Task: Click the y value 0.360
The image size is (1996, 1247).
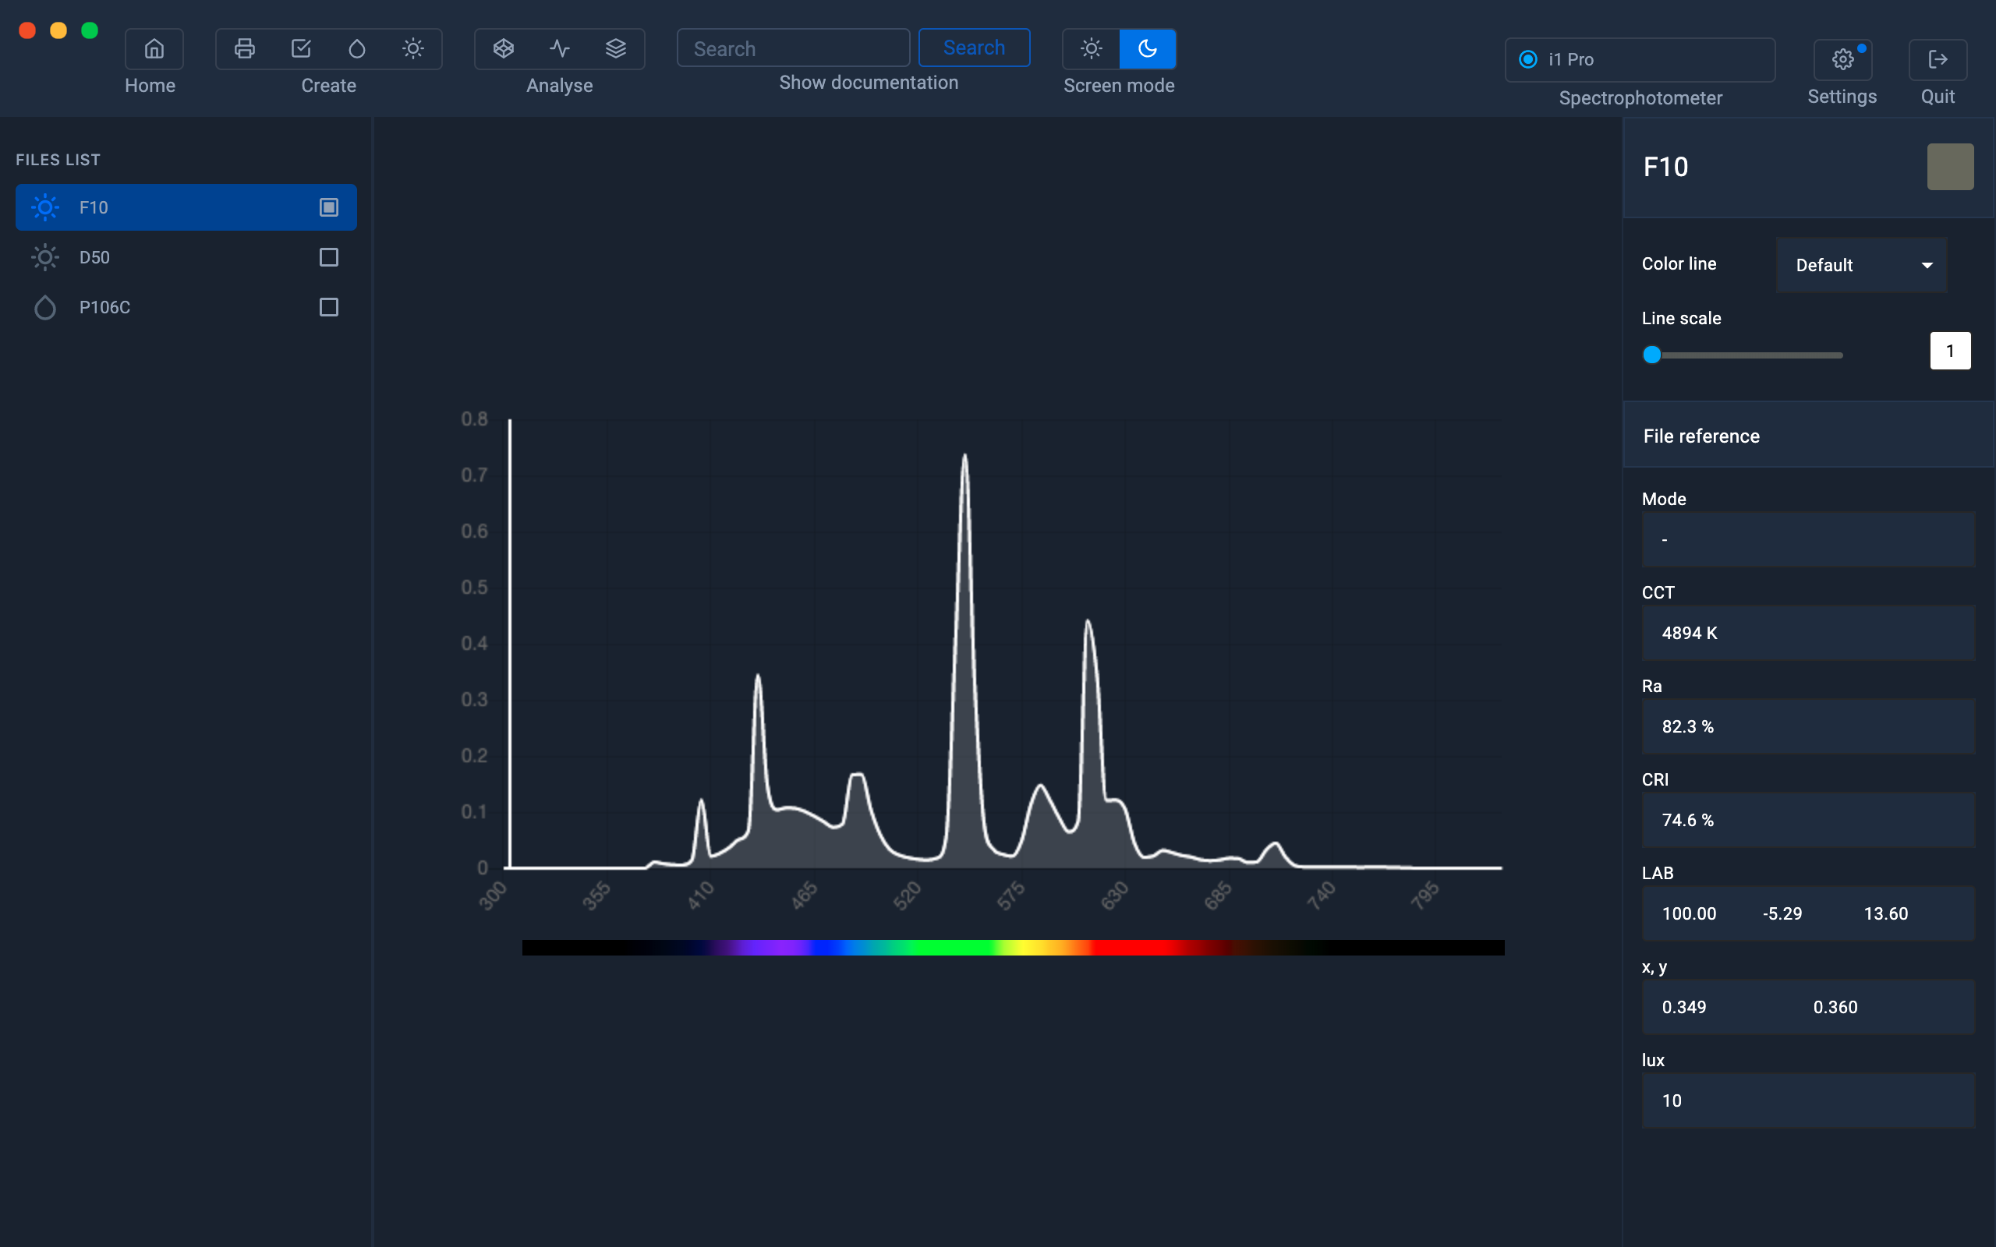Action: [x=1835, y=1007]
